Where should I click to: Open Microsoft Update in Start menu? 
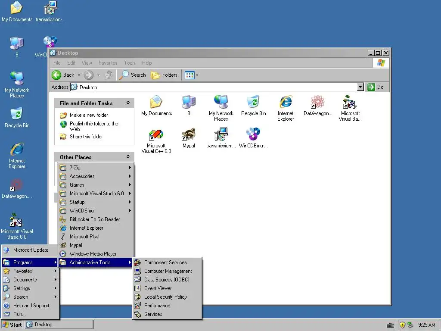pos(30,250)
